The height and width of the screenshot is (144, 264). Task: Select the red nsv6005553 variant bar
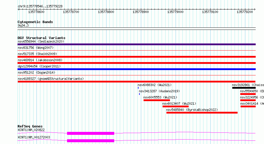pyautogui.click(x=157, y=100)
